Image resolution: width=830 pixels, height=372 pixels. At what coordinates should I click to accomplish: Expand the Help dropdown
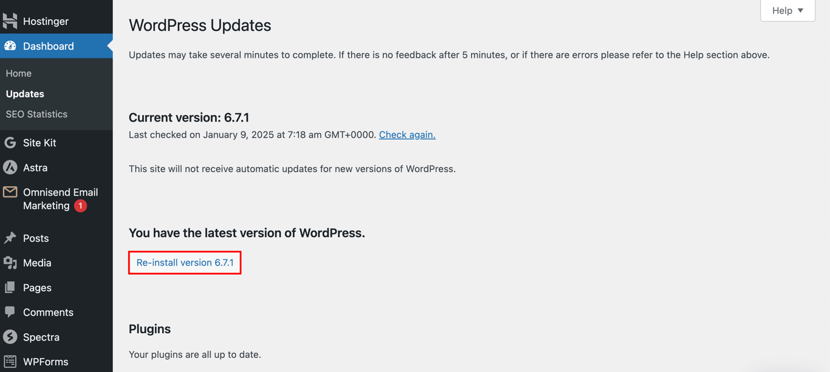(787, 10)
